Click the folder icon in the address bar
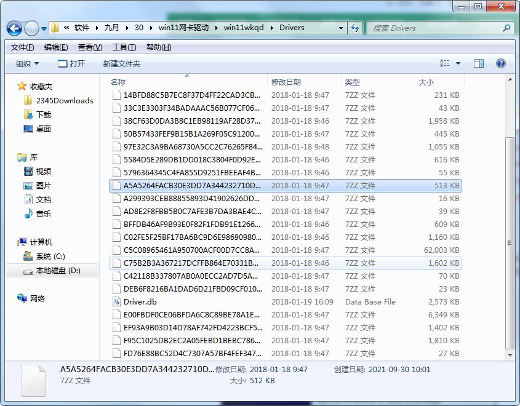The image size is (520, 406). tap(55, 28)
